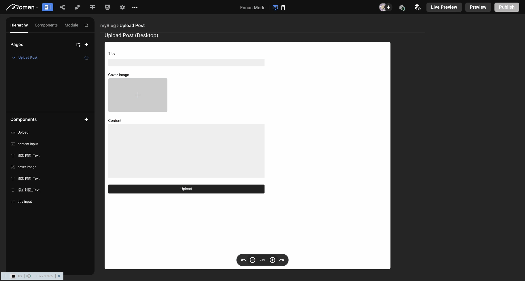Click the plus to add new page
Screen dimensions: 525x281
(x=86, y=45)
